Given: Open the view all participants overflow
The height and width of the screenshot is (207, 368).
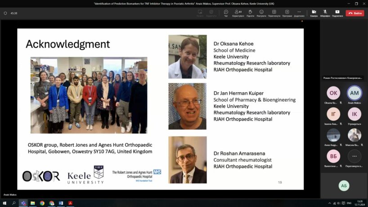Looking at the screenshot, I should coord(355,156).
